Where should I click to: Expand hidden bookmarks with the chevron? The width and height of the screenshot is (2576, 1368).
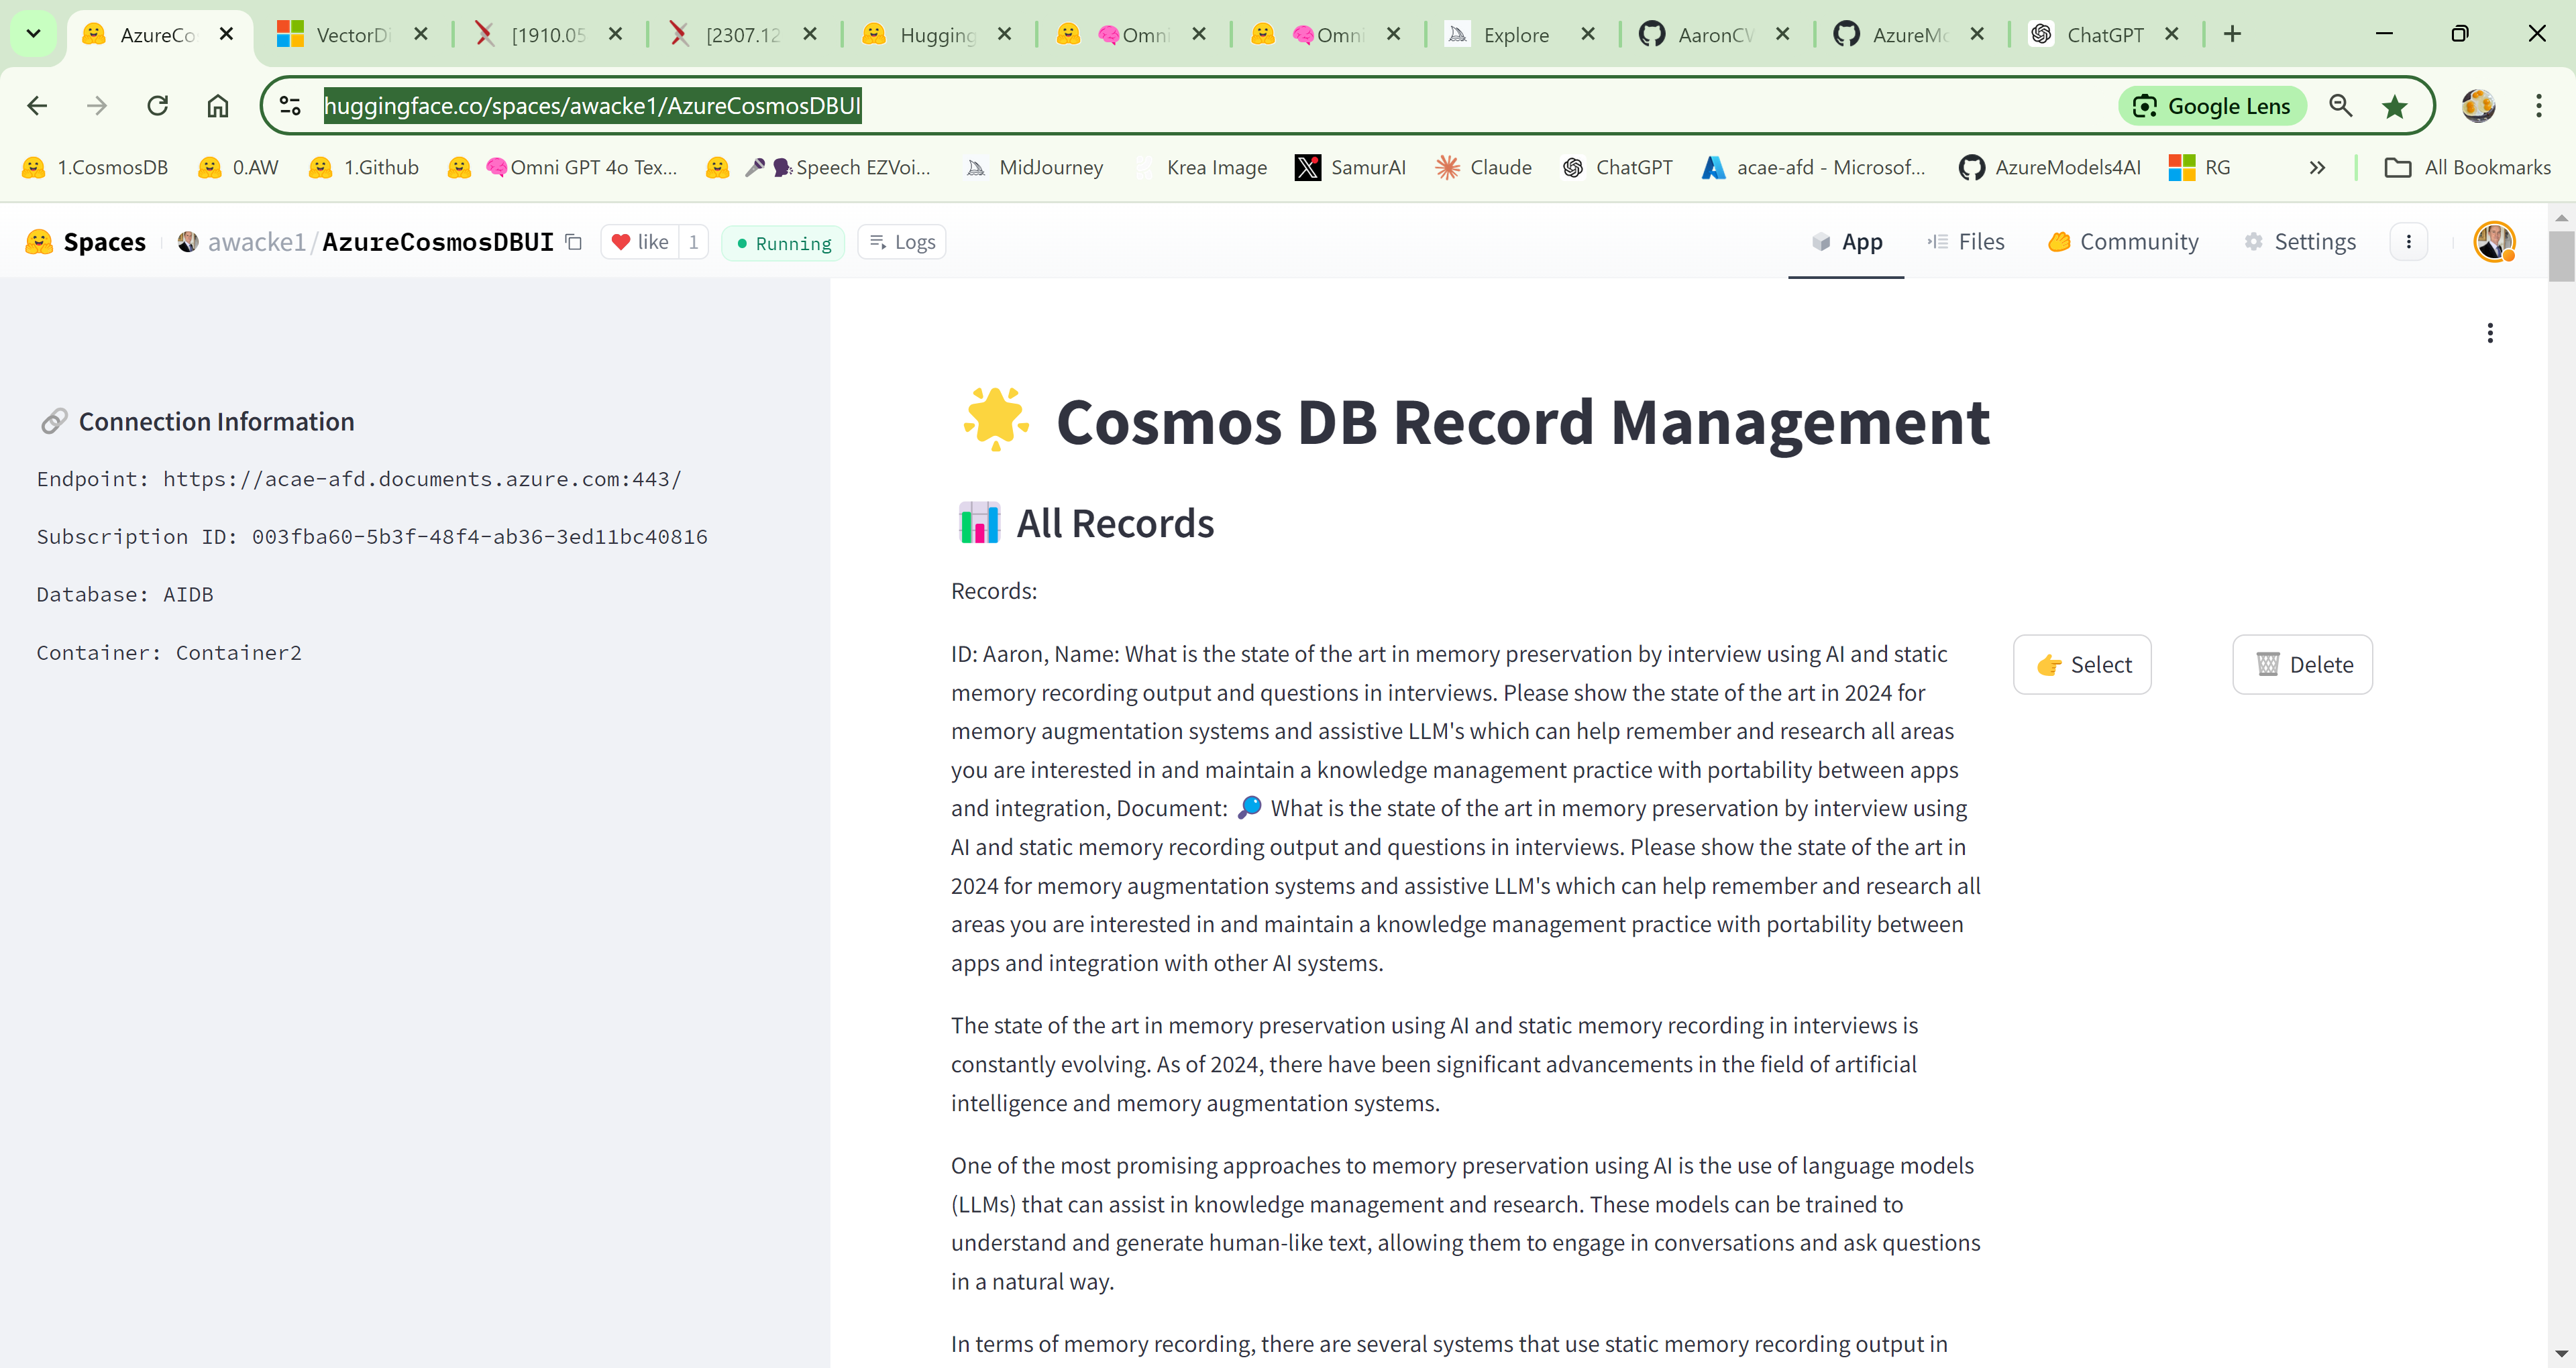tap(2317, 168)
